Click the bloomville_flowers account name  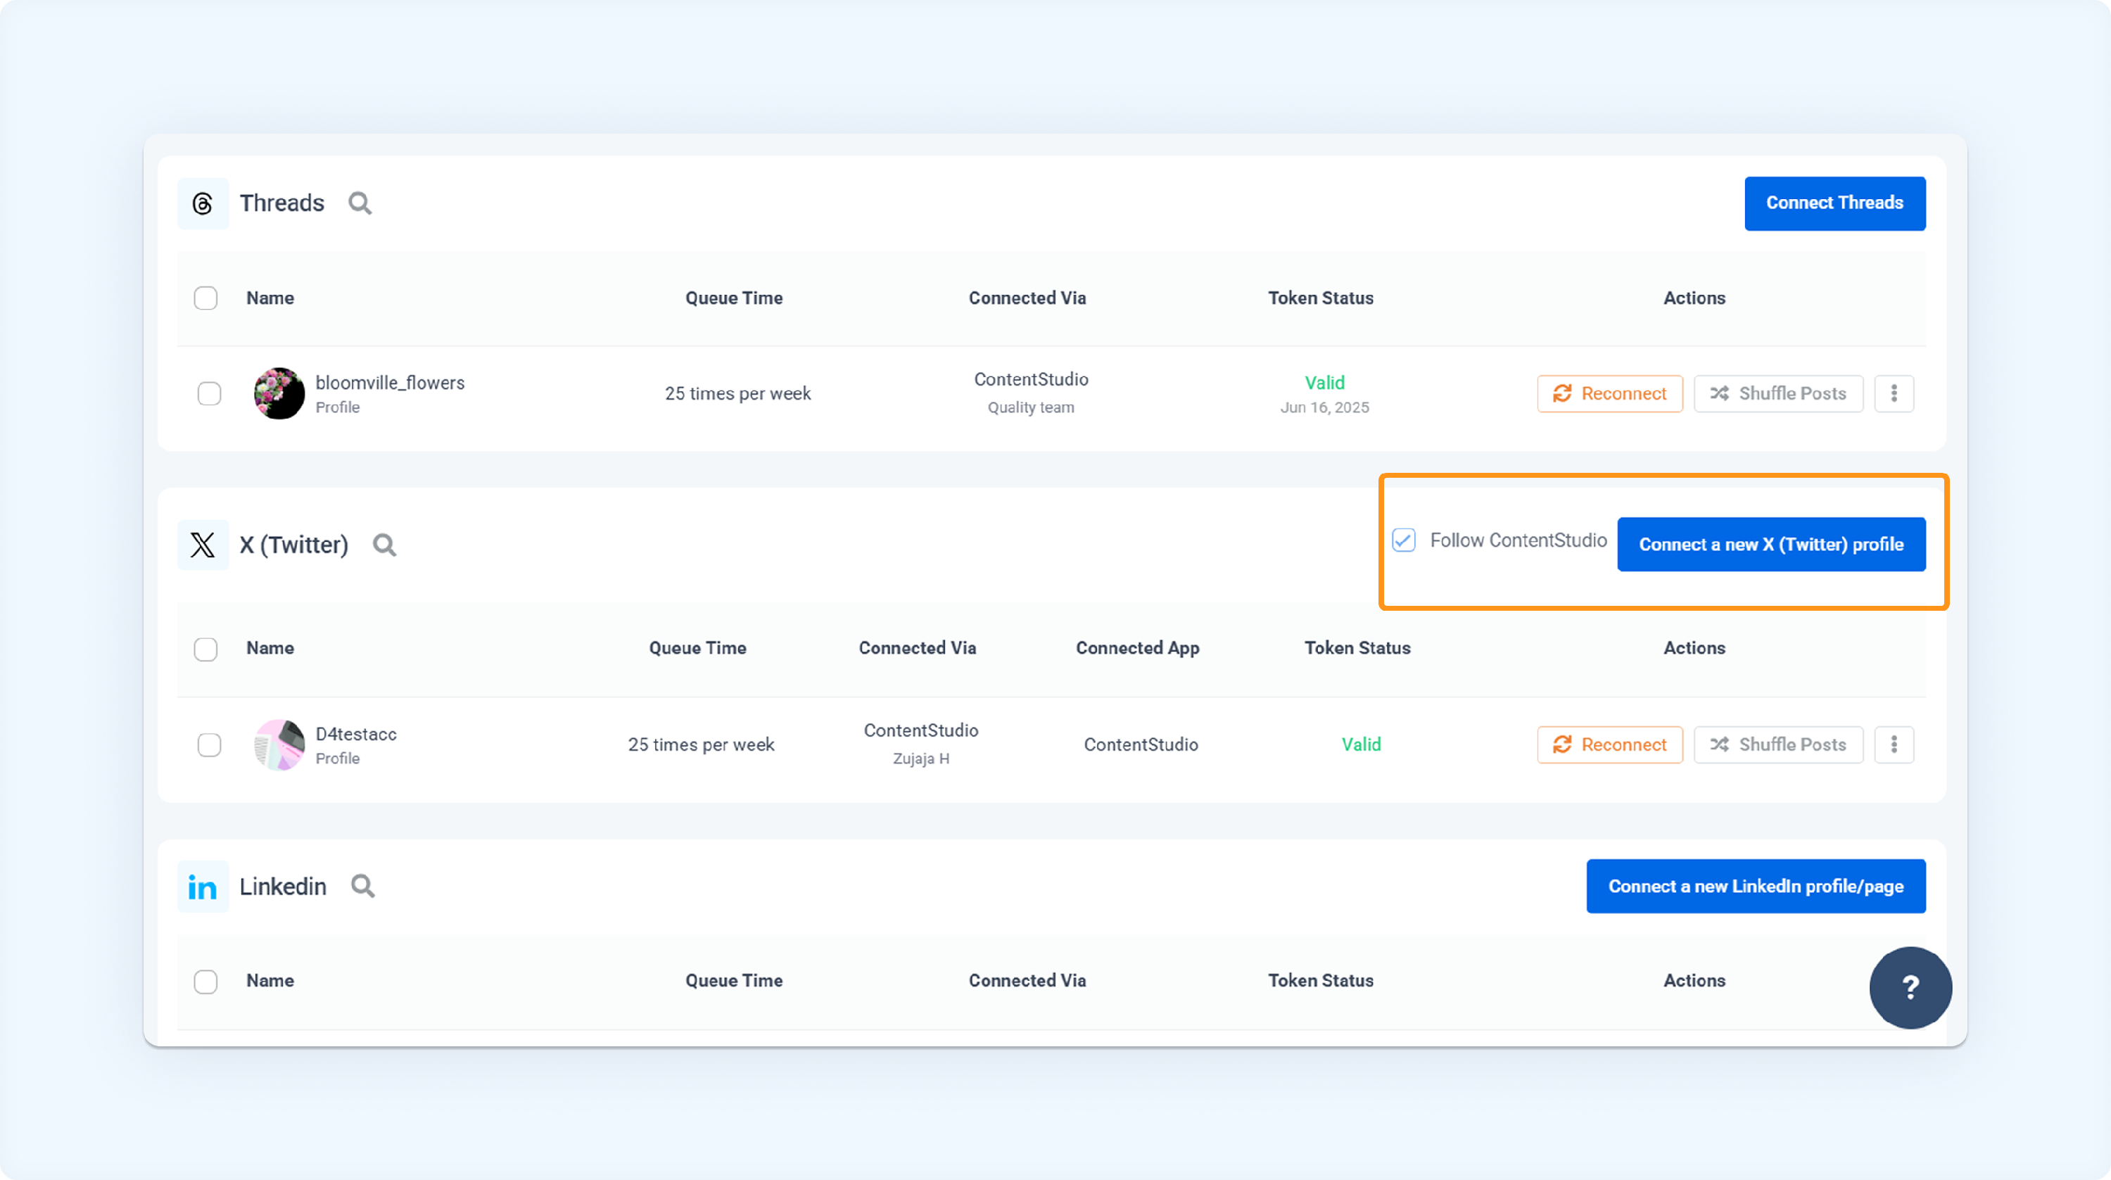pos(390,383)
